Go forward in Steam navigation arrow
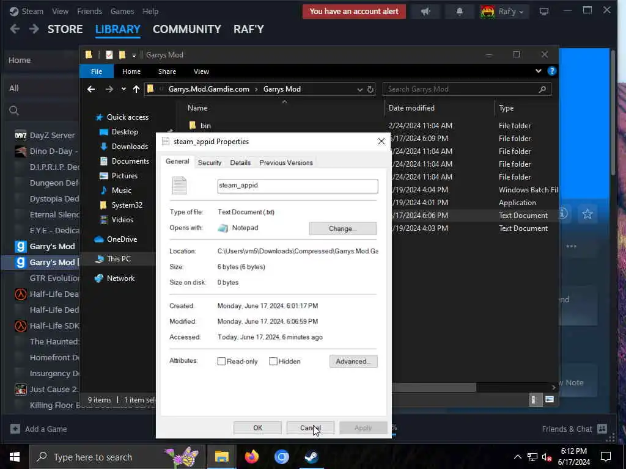The height and width of the screenshot is (469, 626). (34, 29)
